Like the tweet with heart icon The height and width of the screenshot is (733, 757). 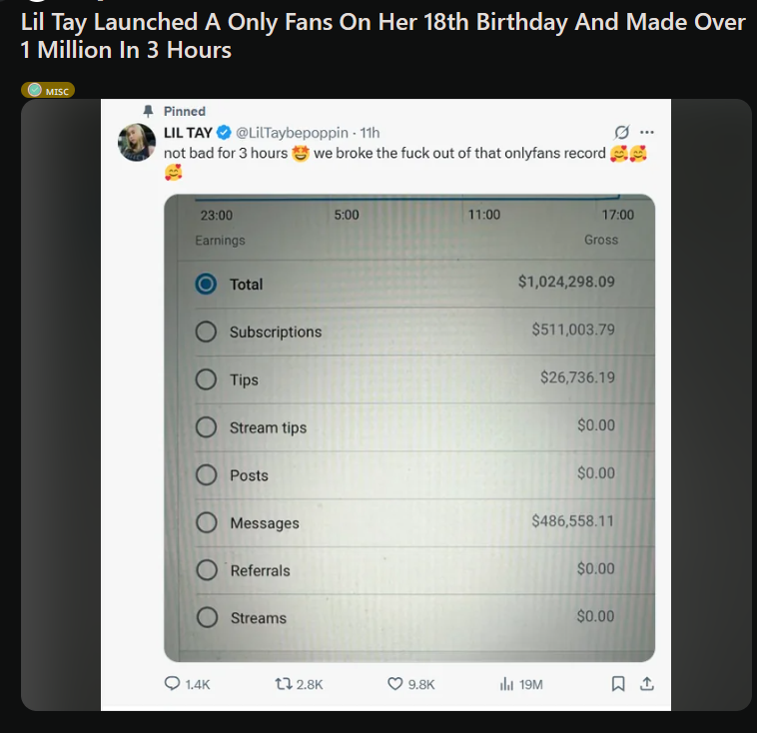pos(394,684)
